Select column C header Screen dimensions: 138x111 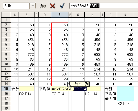point(36,15)
